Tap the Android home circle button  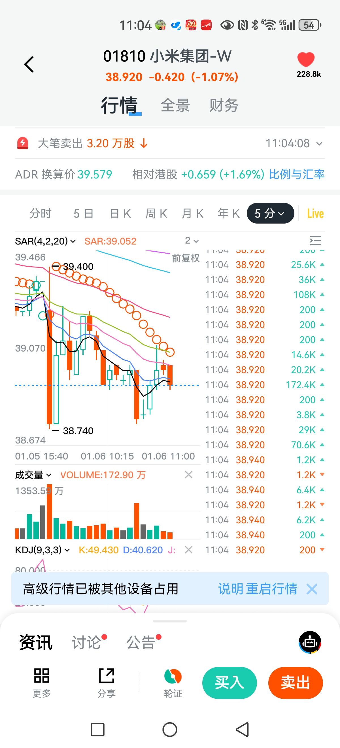[x=170, y=729]
